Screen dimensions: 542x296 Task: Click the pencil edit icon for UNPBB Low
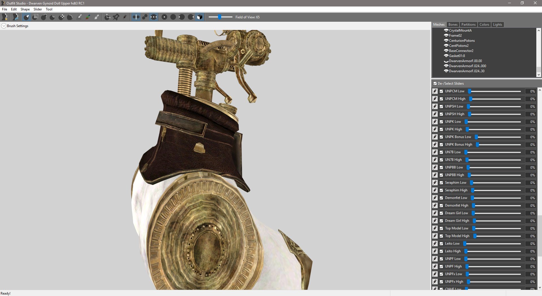(435, 167)
